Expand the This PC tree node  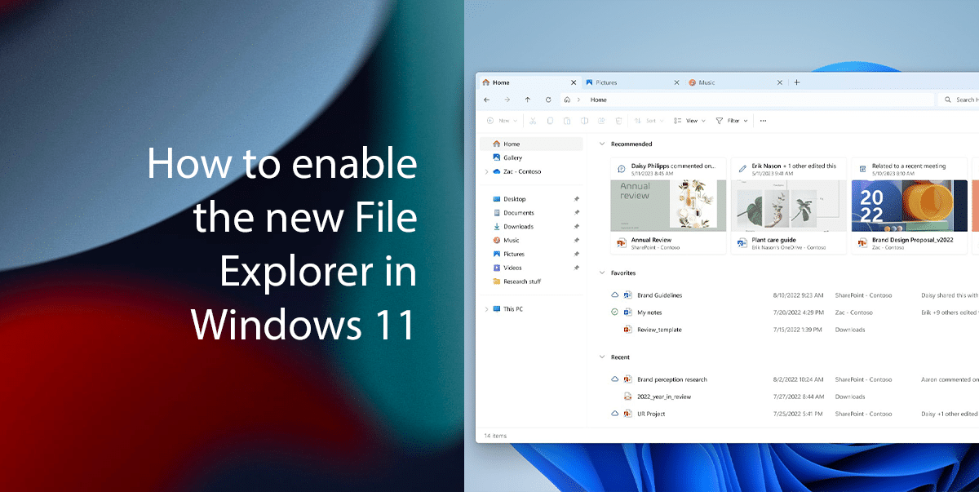487,309
